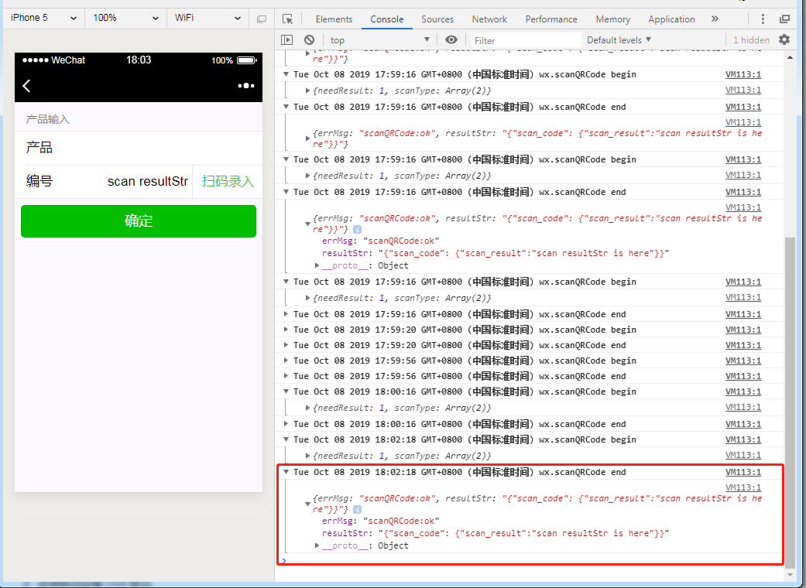Open VM113:1 link on 18:02:18 end row
806x588 pixels.
point(743,472)
